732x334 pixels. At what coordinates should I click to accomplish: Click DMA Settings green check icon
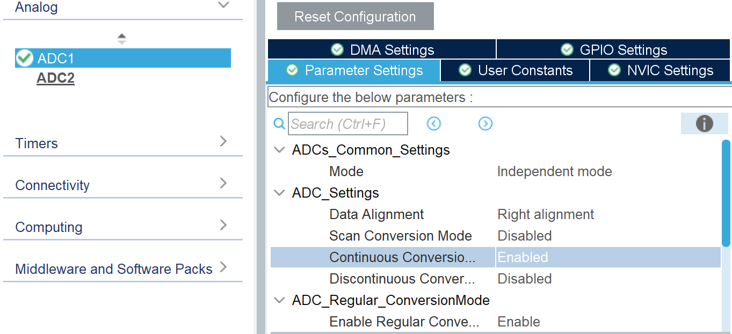pos(337,50)
